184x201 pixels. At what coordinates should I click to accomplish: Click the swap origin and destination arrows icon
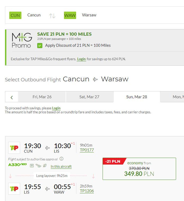52,16
